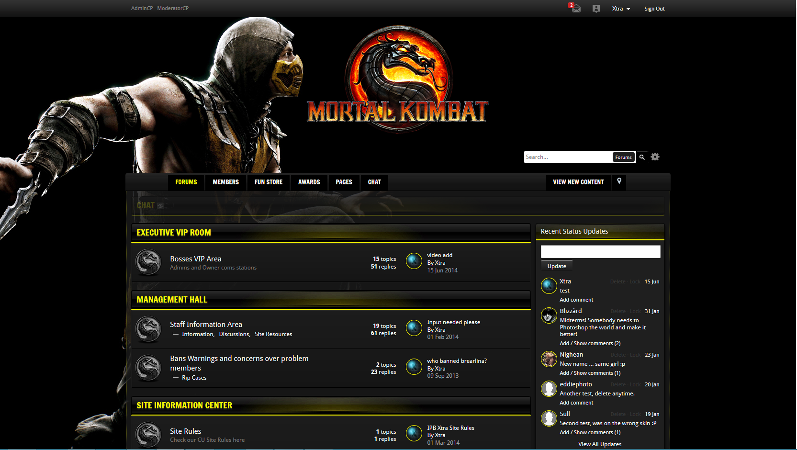Click the map pin icon in navigation bar
This screenshot has height=450, width=797.
tap(619, 181)
